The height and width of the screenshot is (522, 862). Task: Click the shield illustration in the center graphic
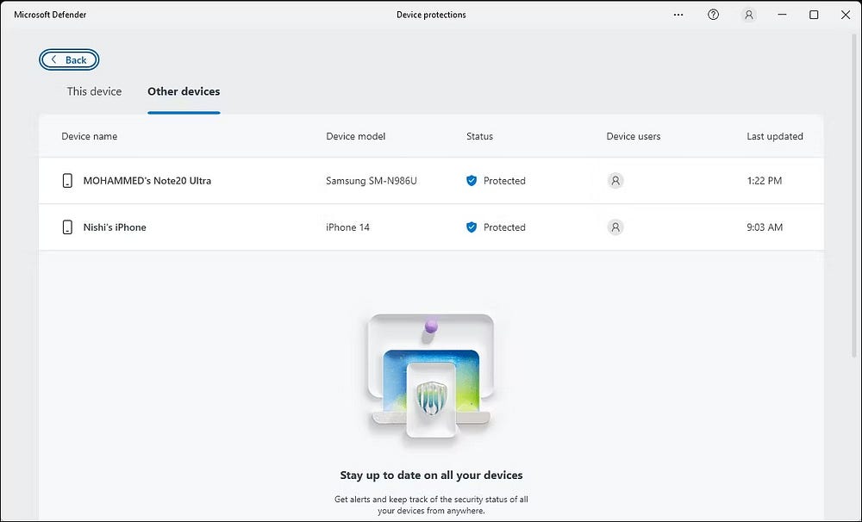[431, 396]
